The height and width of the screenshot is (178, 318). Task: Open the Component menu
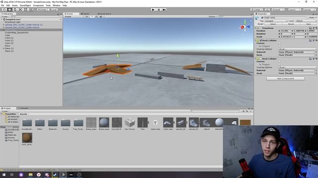click(x=38, y=5)
